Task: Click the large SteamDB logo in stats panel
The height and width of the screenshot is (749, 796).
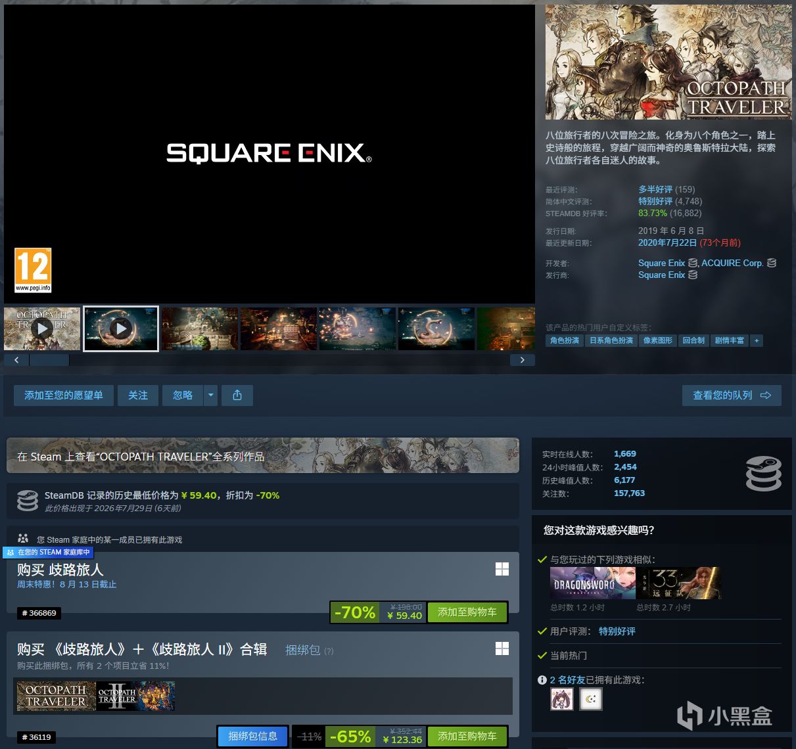Action: [x=764, y=474]
